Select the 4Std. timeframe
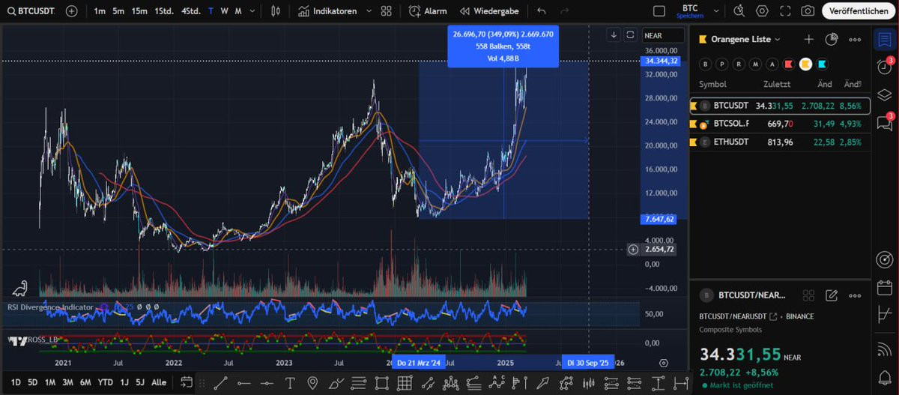This screenshot has height=395, width=899. pyautogui.click(x=190, y=11)
